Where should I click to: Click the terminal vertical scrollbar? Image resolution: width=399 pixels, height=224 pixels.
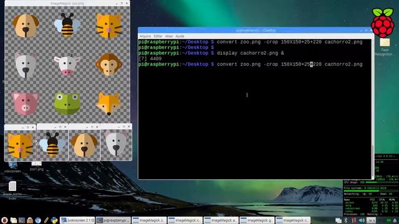coord(373,110)
